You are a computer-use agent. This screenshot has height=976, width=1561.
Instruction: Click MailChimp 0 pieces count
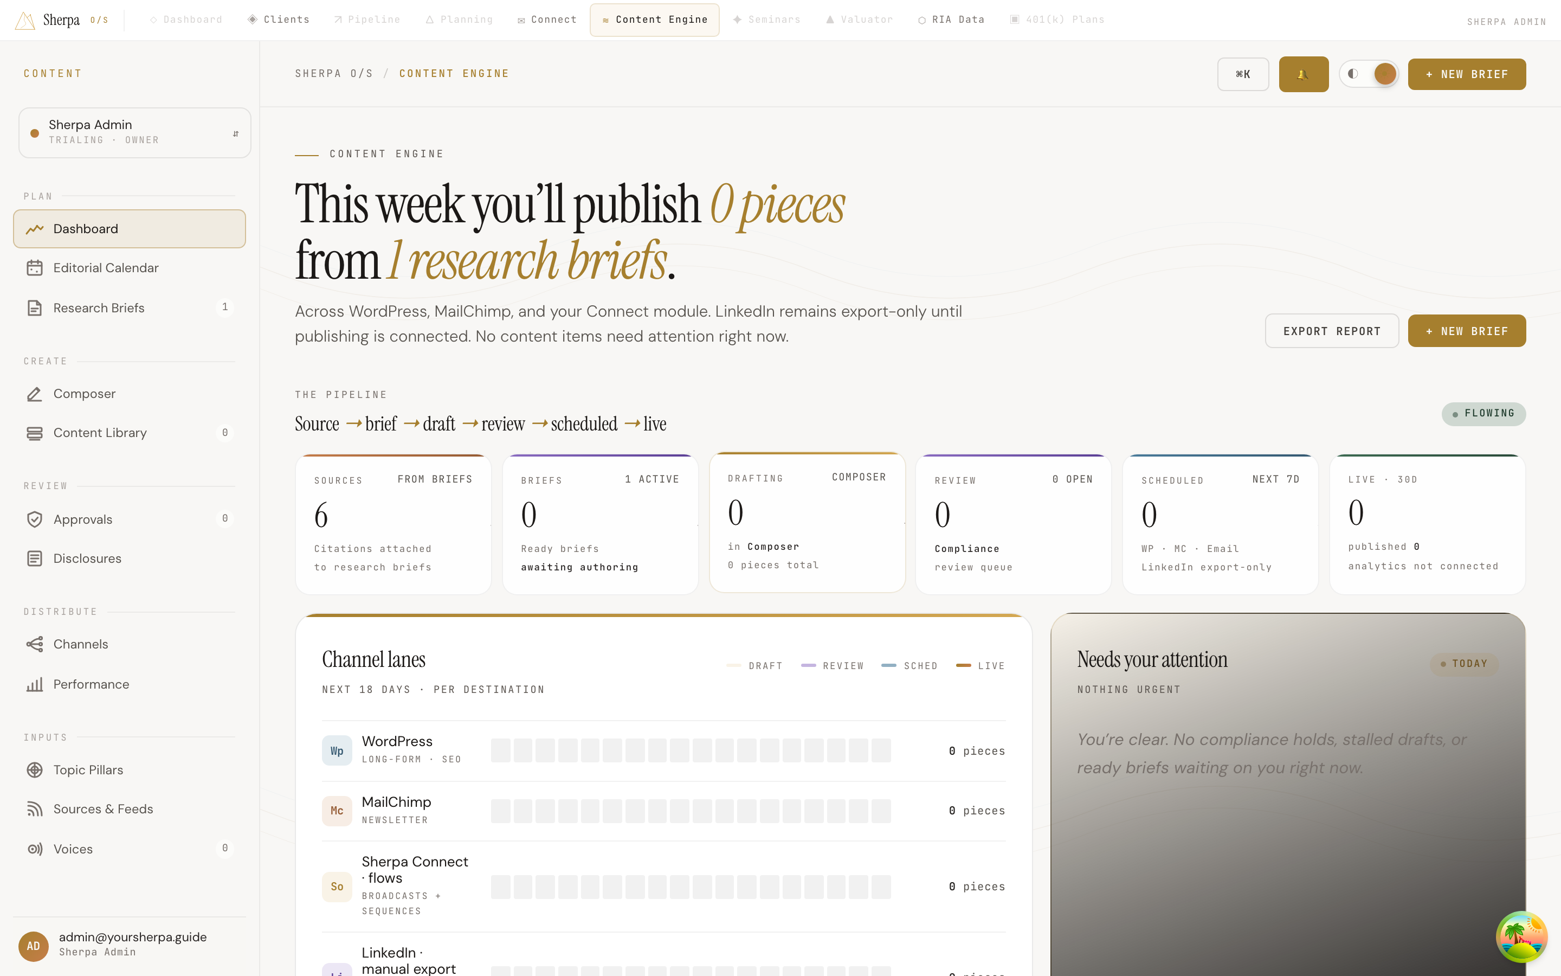pos(977,811)
